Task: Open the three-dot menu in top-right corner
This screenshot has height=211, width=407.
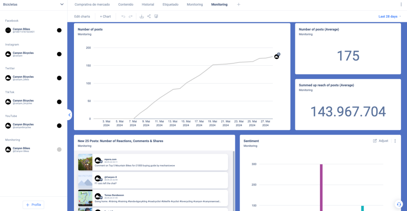Action: click(x=401, y=4)
